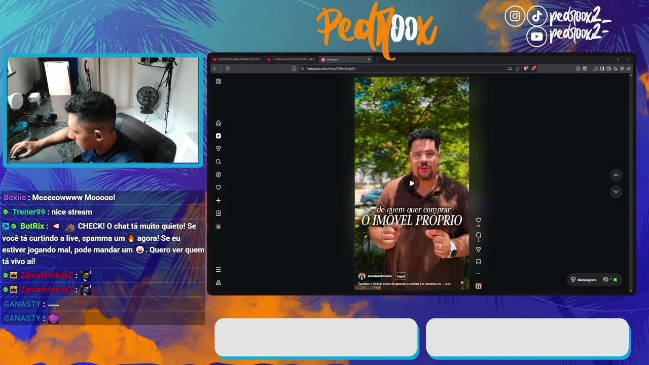Open the Brave wallet icon

(x=608, y=68)
